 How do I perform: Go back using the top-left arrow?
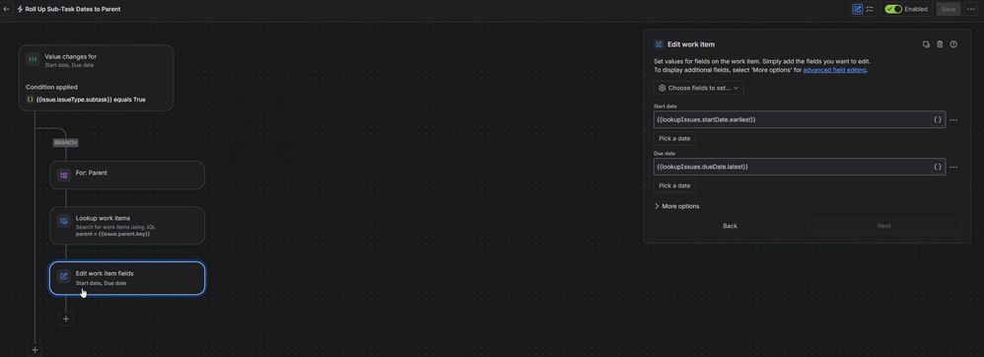(6, 10)
